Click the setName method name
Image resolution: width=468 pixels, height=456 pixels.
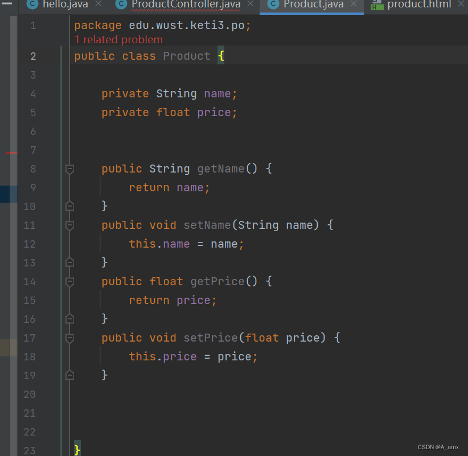coord(207,225)
